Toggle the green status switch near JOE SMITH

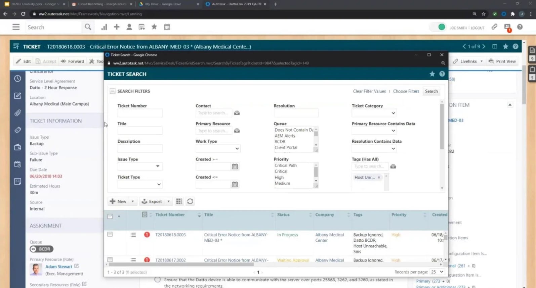[x=438, y=27]
